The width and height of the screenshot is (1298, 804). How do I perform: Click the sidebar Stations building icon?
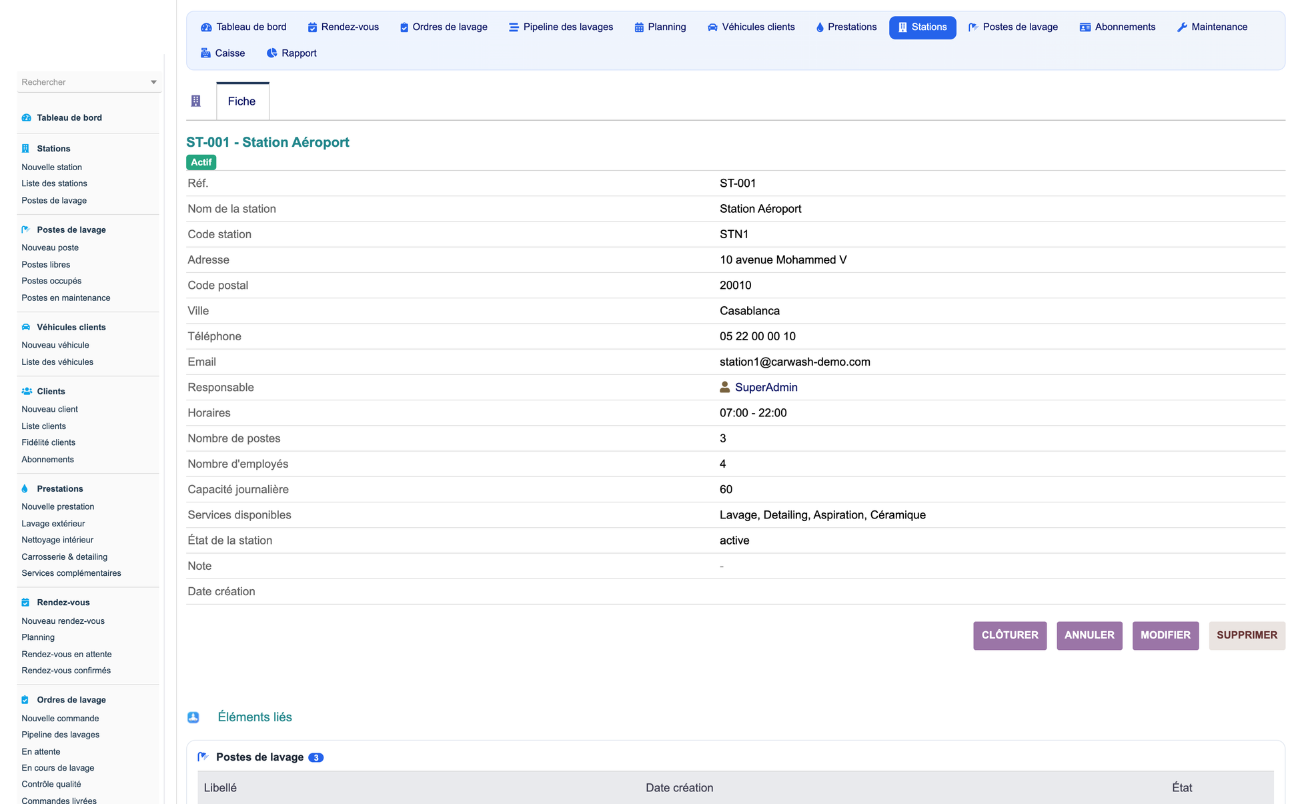coord(25,149)
